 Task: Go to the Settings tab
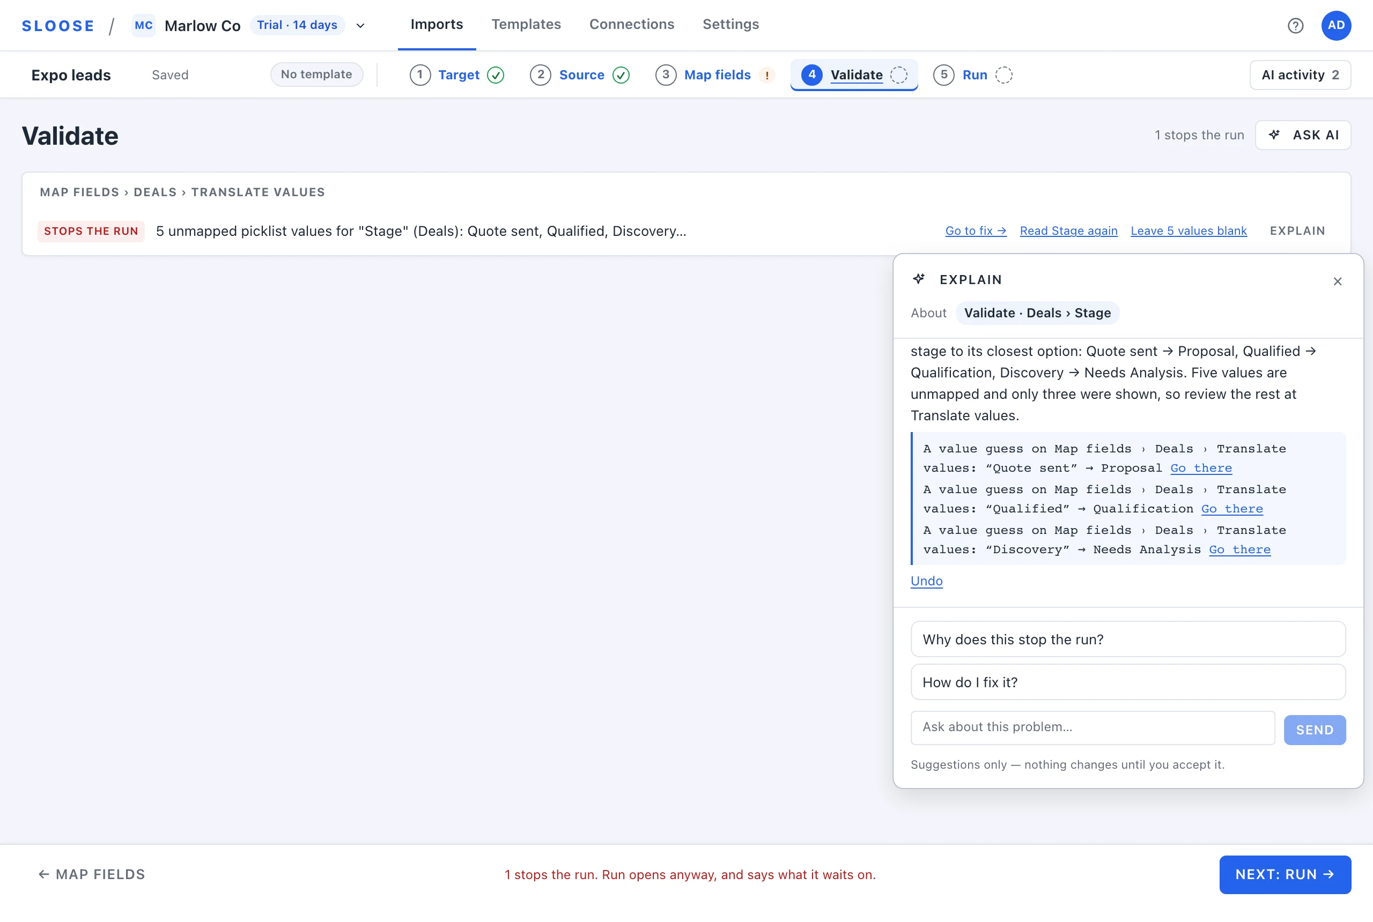(730, 25)
